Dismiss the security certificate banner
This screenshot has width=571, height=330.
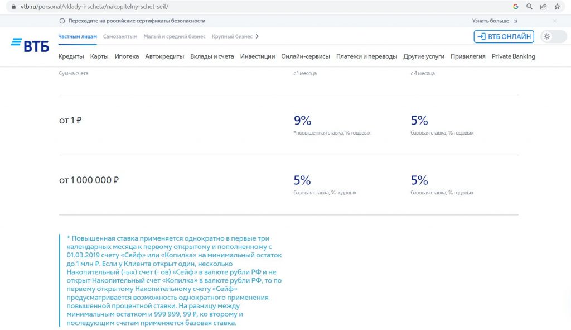click(555, 21)
